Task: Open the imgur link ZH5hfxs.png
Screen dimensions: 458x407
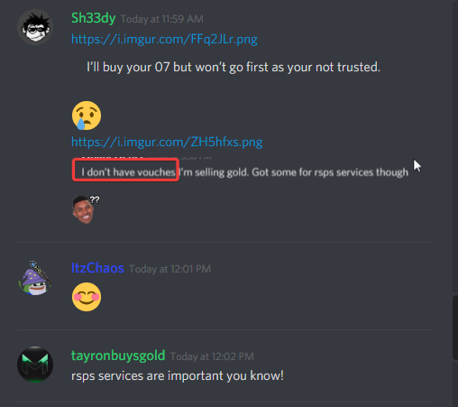Action: [167, 142]
